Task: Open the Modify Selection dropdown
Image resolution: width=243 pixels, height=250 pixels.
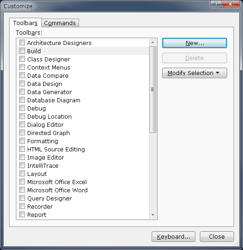Action: point(194,73)
